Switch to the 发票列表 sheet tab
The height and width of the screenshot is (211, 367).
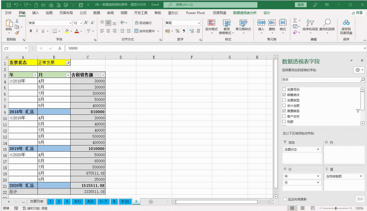[x=37, y=202]
